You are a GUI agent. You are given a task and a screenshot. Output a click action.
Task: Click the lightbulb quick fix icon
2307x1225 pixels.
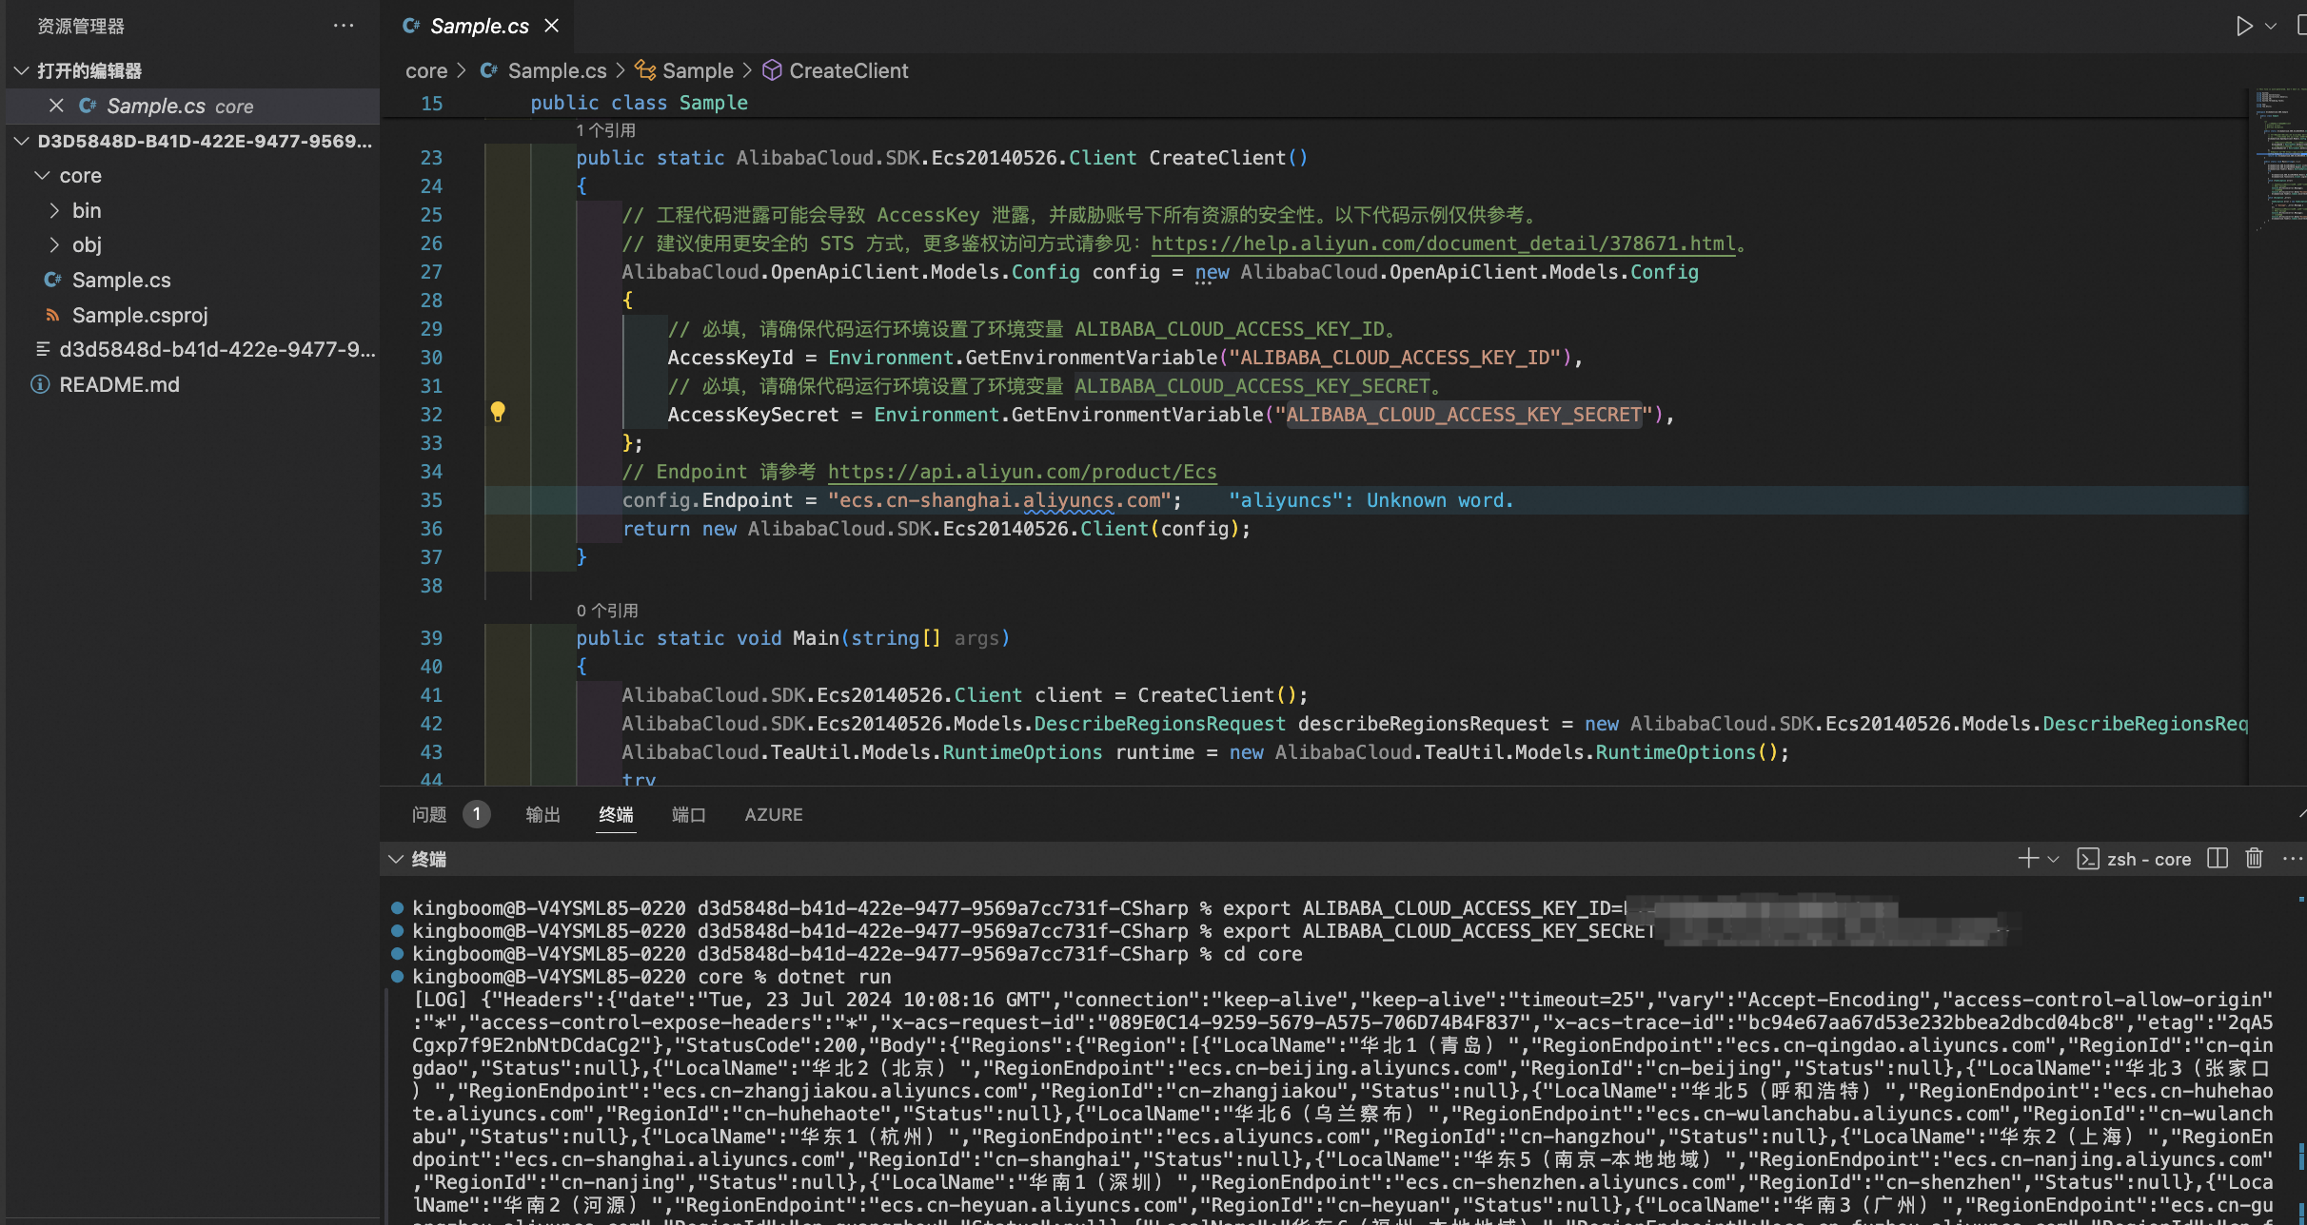point(498,412)
